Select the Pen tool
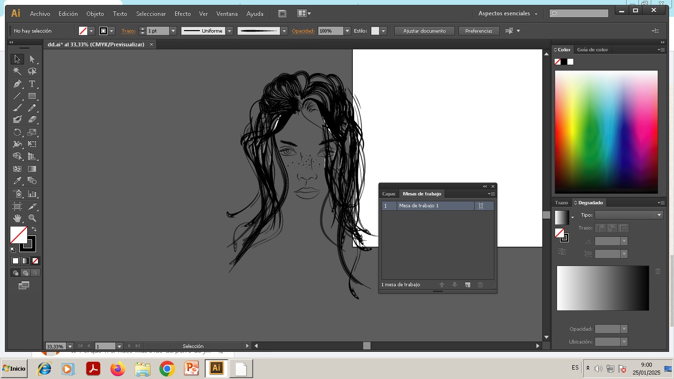Image resolution: width=674 pixels, height=379 pixels. [x=17, y=84]
